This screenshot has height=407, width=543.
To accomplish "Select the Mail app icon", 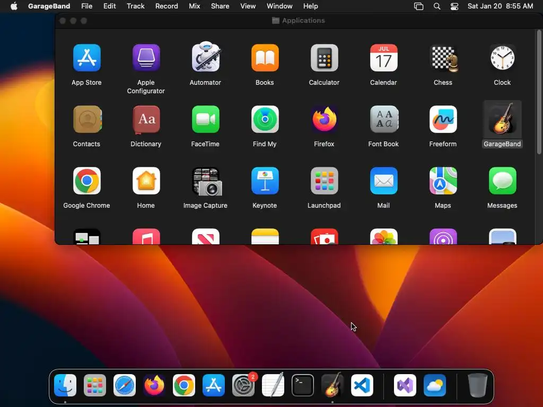I will point(384,181).
